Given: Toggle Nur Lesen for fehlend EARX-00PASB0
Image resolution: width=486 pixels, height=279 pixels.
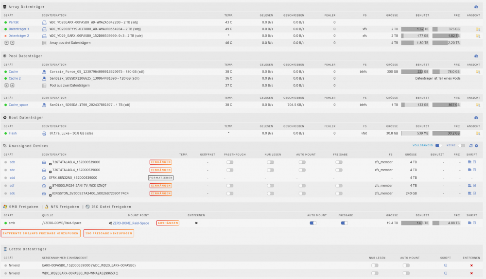Looking at the screenshot, I should 375,265.
